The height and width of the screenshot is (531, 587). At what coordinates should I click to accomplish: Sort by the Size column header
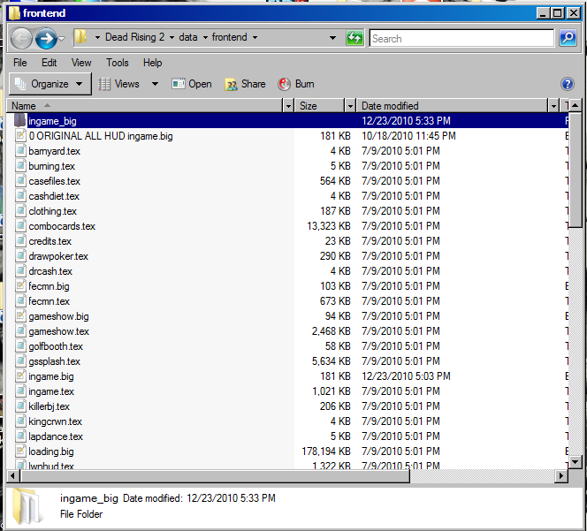click(320, 106)
